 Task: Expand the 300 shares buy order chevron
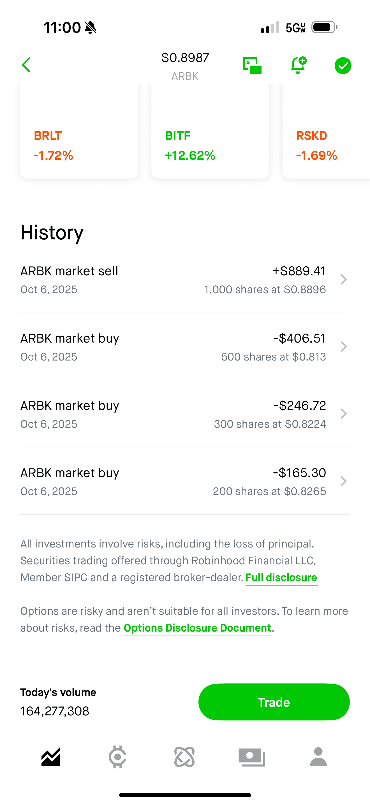(343, 414)
